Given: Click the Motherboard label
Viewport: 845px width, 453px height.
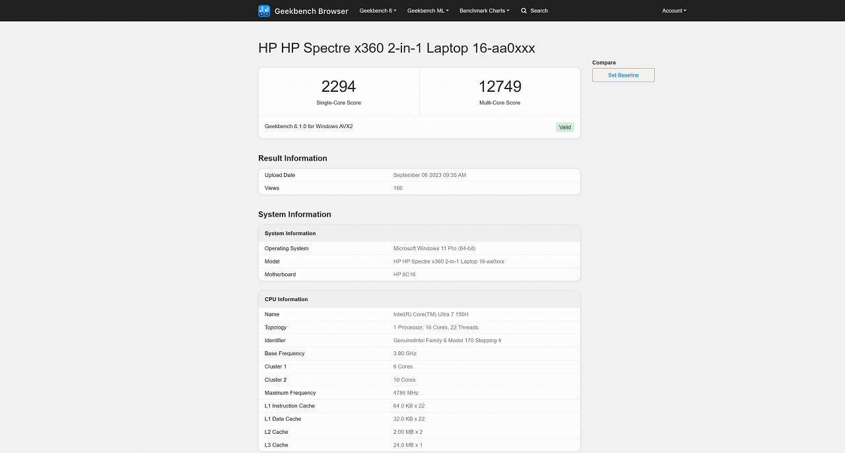Looking at the screenshot, I should click(x=281, y=275).
